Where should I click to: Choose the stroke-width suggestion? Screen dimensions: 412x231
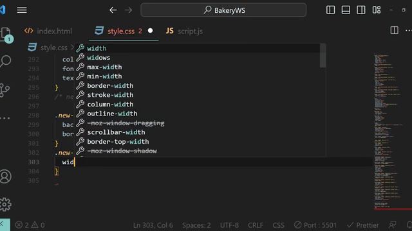[198, 95]
